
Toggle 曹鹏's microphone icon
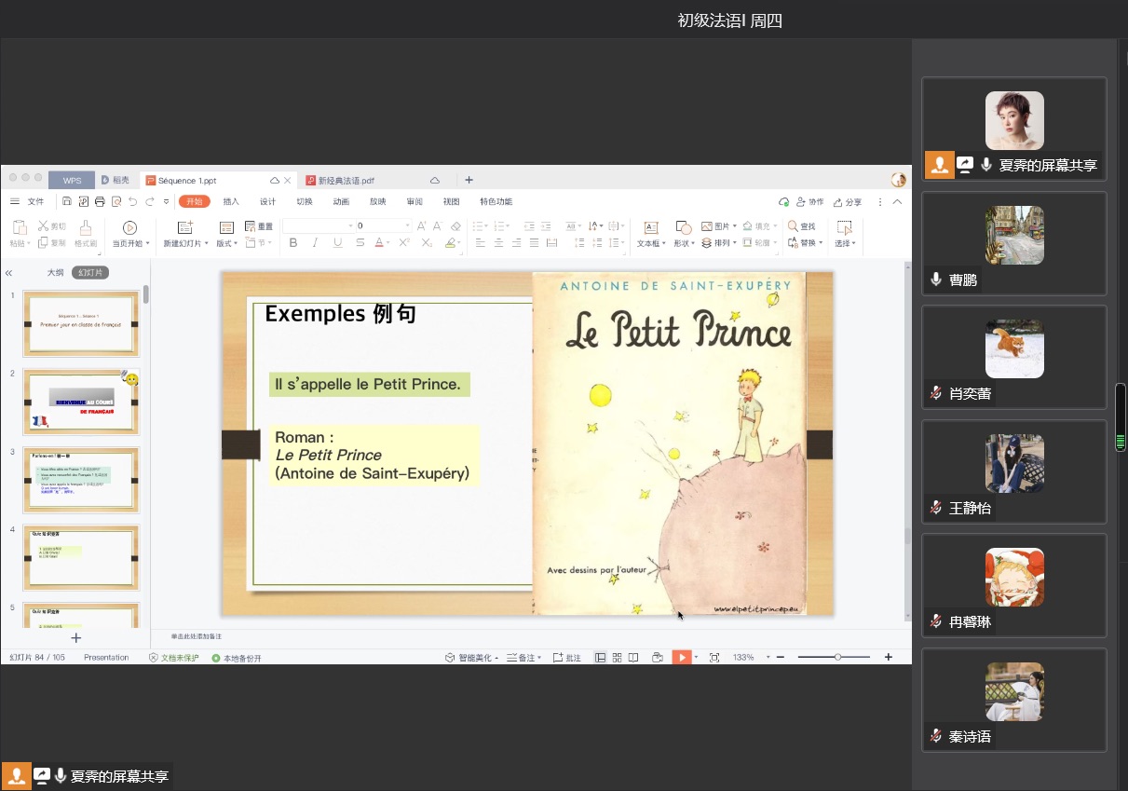point(936,280)
